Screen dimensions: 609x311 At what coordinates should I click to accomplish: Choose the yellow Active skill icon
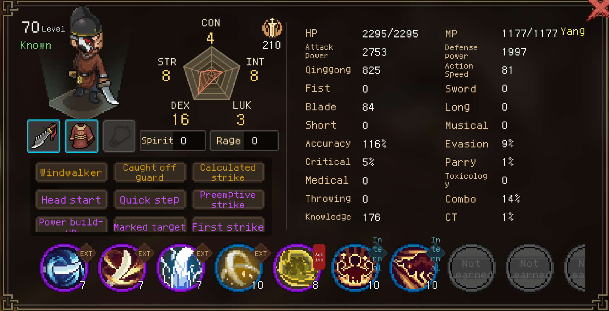297,268
